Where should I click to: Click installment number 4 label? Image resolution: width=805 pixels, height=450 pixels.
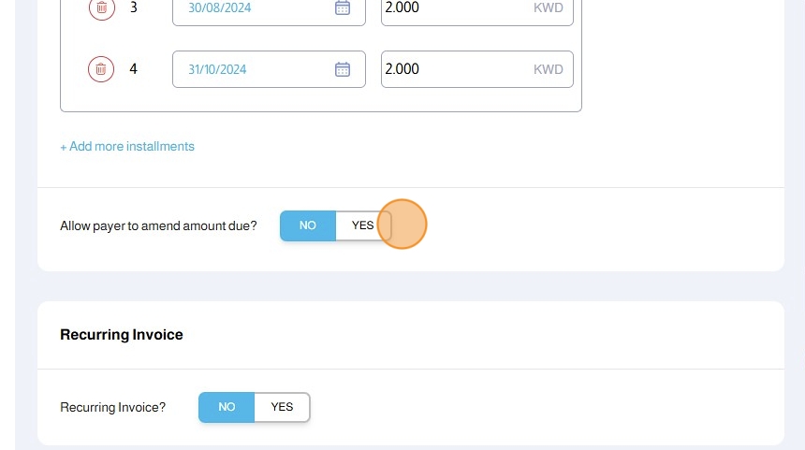tap(133, 69)
